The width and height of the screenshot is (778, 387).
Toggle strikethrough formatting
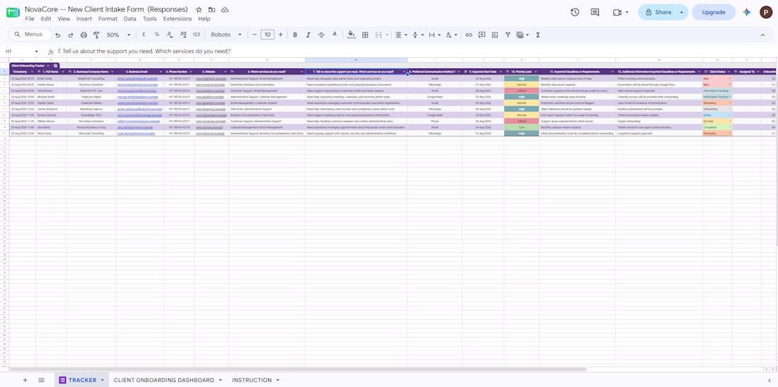(x=321, y=35)
